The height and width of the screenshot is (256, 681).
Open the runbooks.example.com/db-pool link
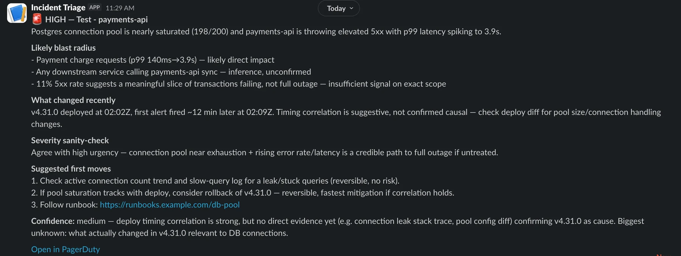[169, 205]
